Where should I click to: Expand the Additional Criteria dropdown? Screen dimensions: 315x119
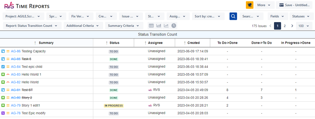[83, 26]
